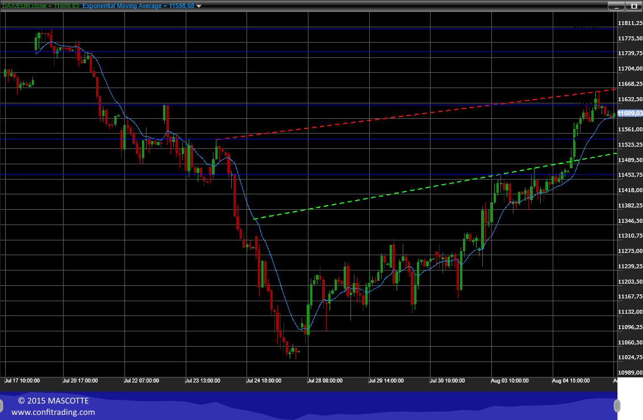This screenshot has width=643, height=420.
Task: Click the Jul 28 08:00:00 time label
Action: (325, 381)
